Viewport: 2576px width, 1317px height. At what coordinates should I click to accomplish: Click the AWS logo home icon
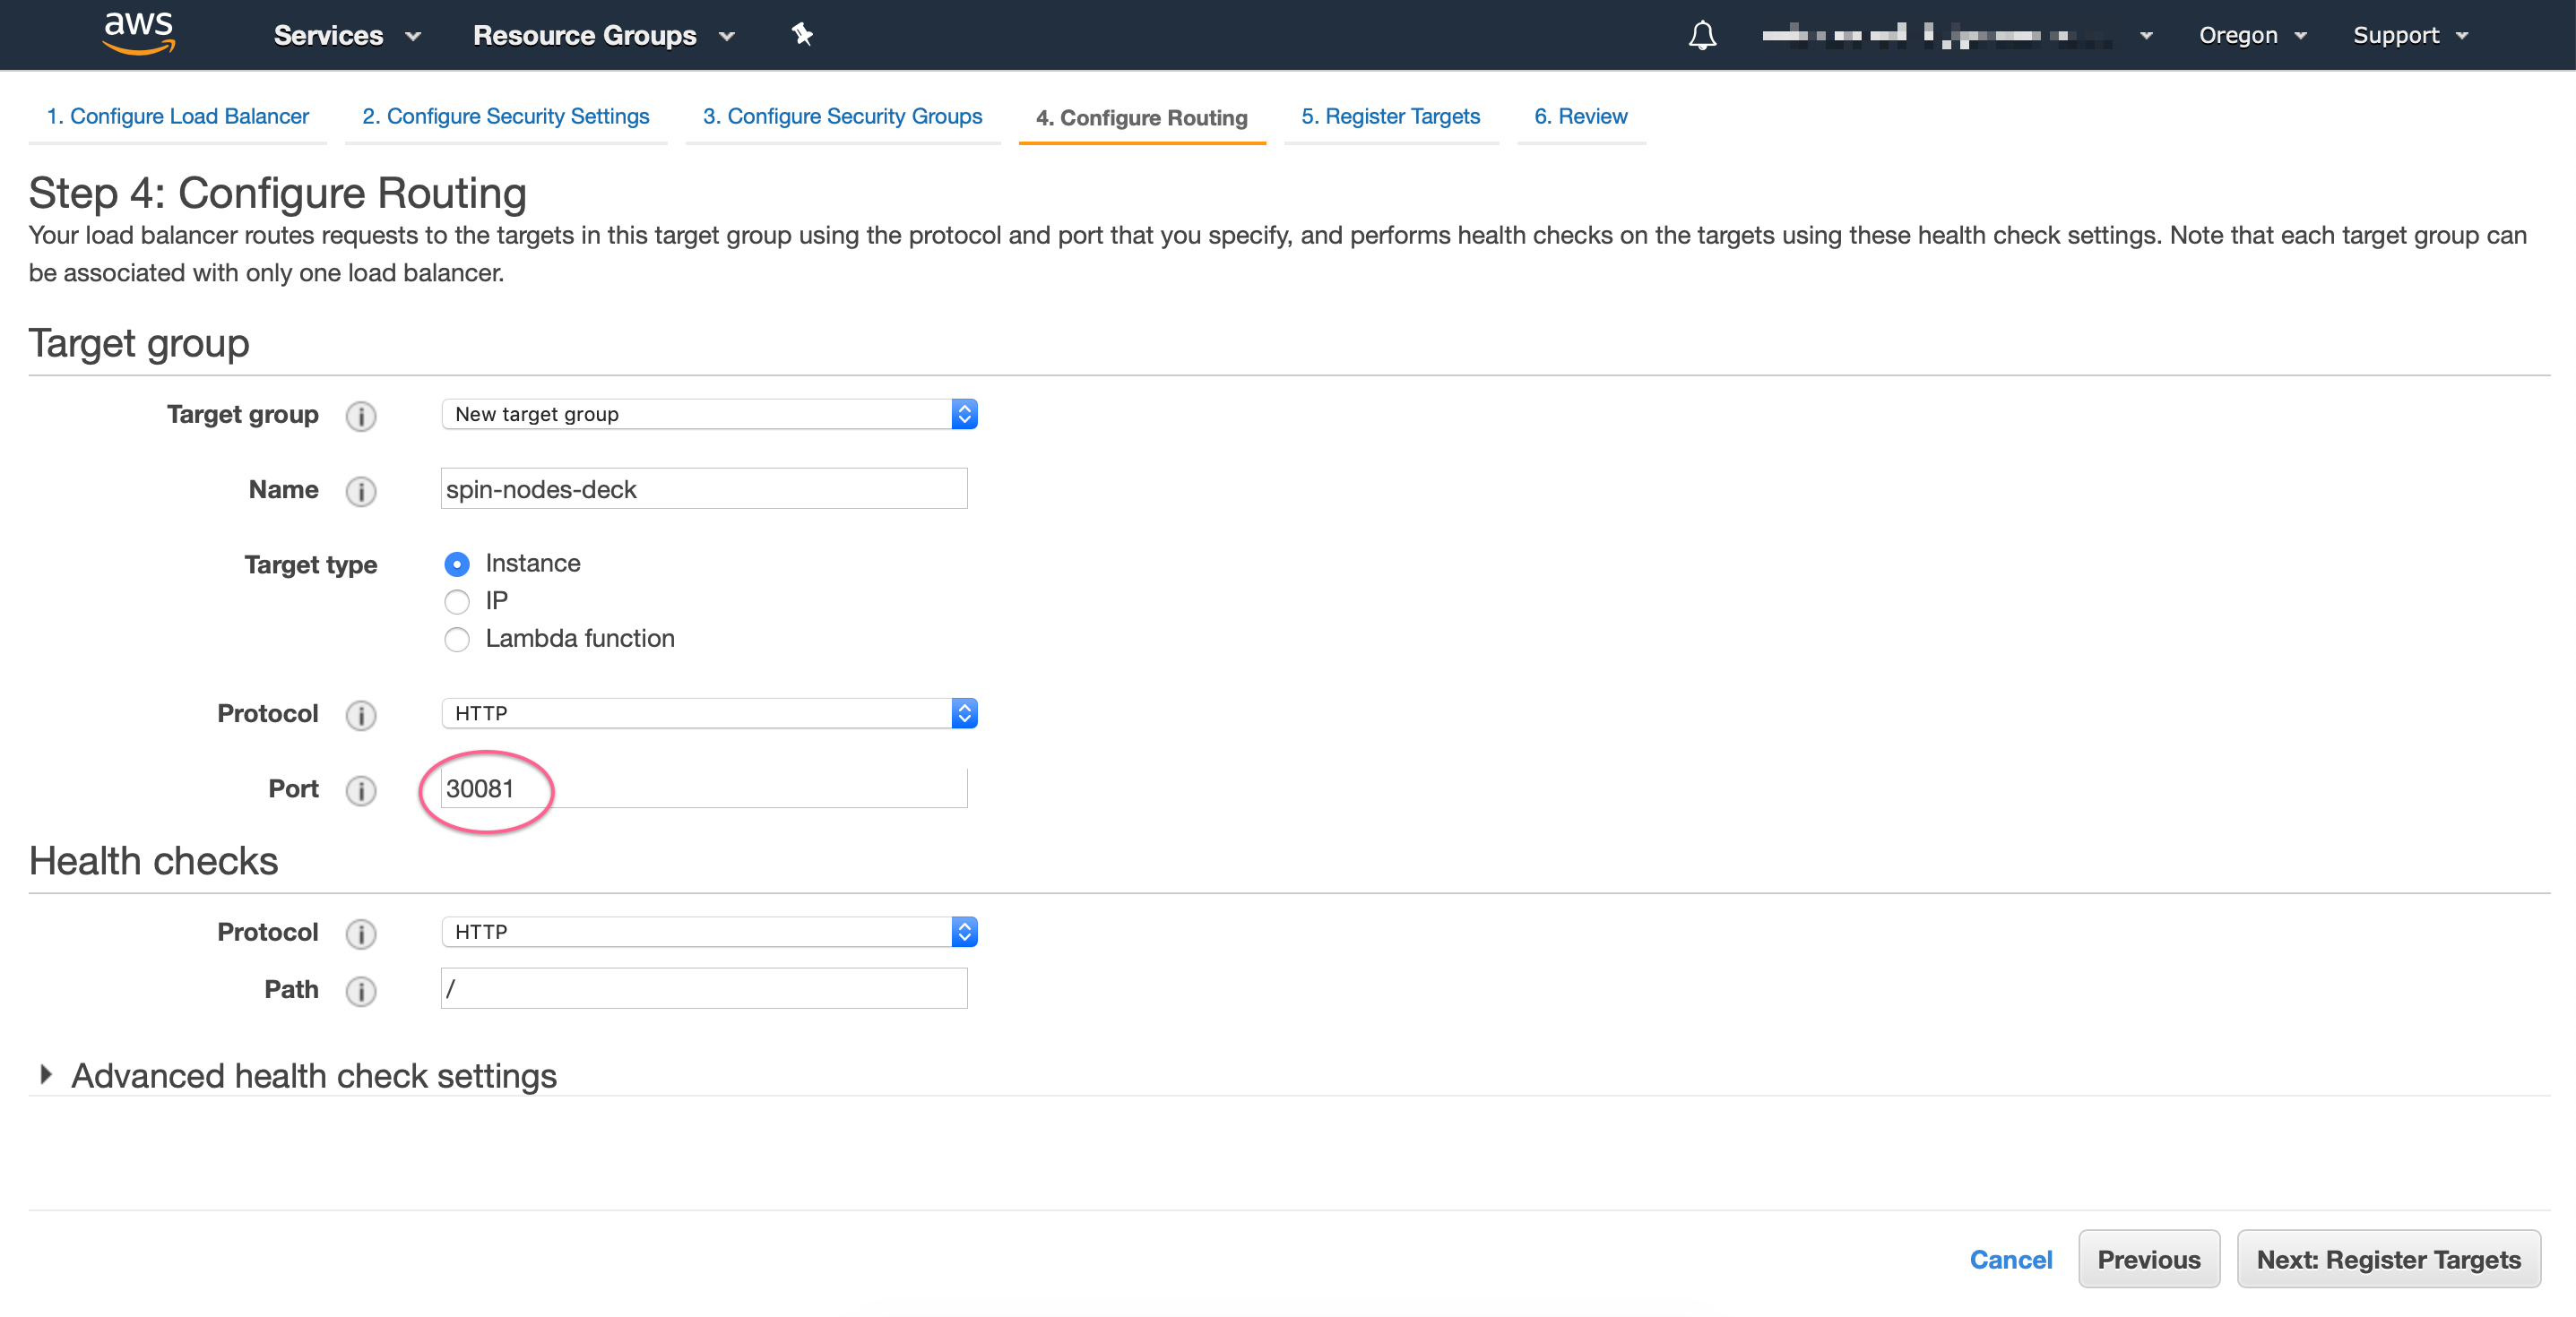tap(139, 32)
